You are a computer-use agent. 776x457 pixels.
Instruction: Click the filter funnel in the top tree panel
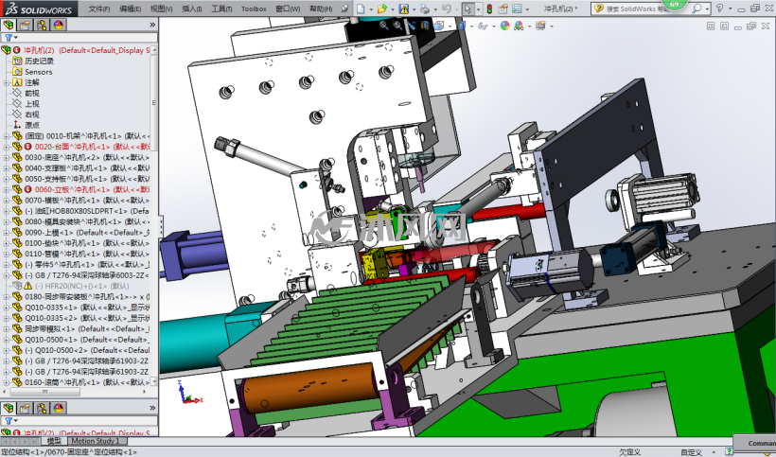pyautogui.click(x=9, y=38)
